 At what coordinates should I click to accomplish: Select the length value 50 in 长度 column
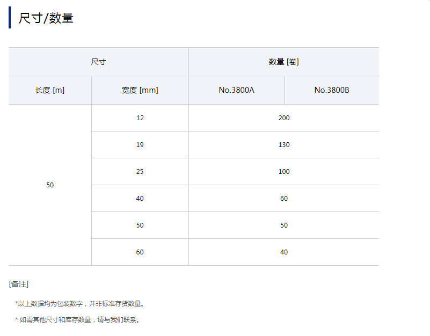click(x=50, y=185)
